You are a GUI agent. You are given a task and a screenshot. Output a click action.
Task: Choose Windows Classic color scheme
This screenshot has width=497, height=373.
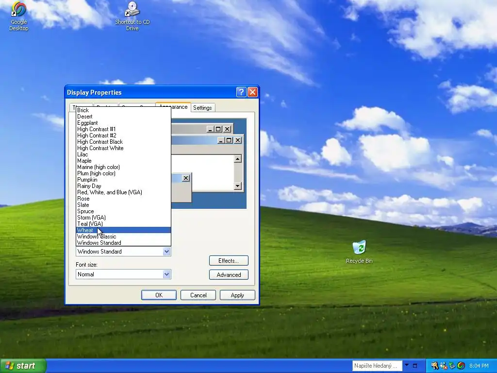pyautogui.click(x=124, y=237)
